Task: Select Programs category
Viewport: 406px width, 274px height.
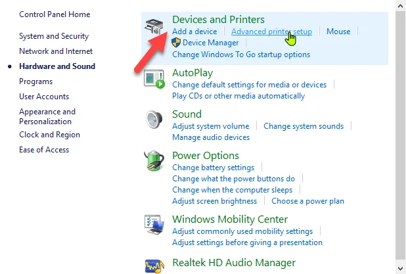Action: (x=35, y=81)
